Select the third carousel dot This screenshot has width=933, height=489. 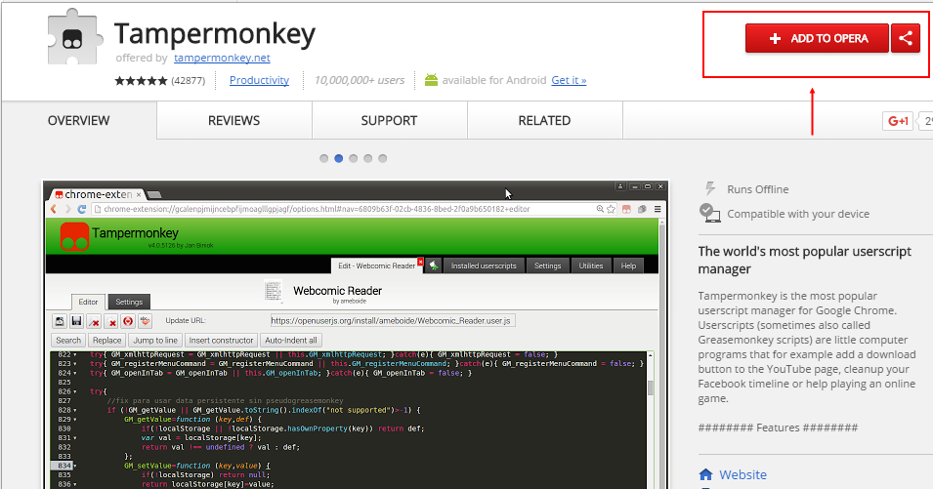pyautogui.click(x=354, y=159)
